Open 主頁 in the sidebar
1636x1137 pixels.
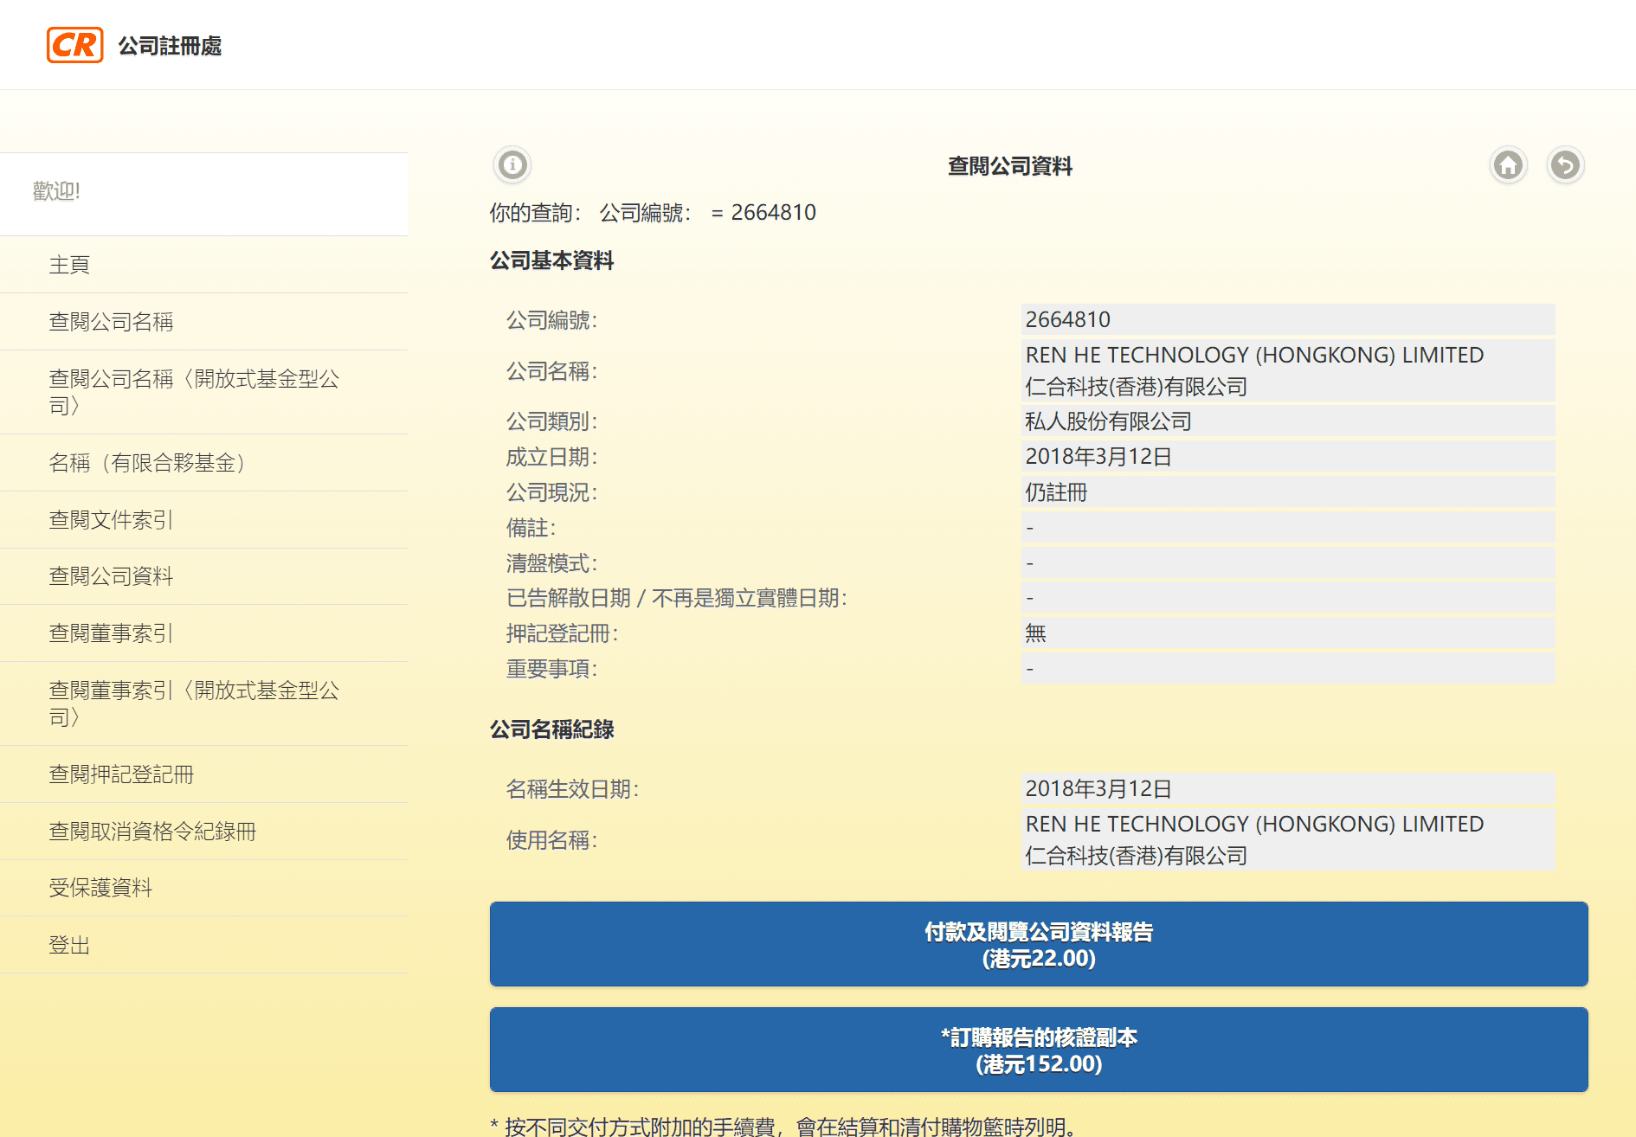pyautogui.click(x=203, y=265)
